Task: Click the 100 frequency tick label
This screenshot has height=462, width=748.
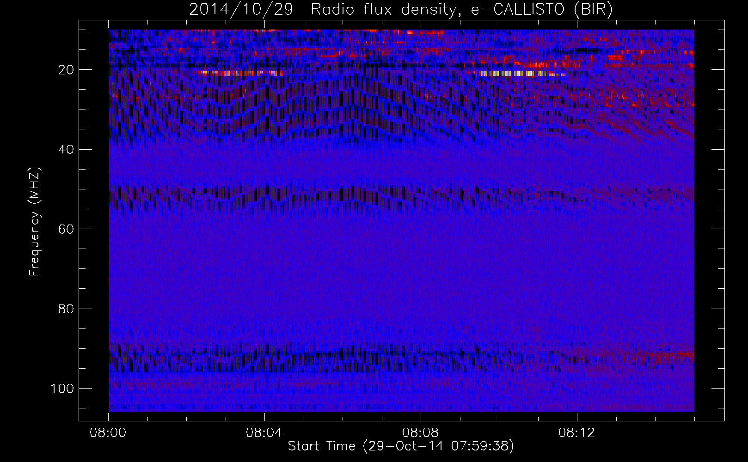Action: [62, 388]
